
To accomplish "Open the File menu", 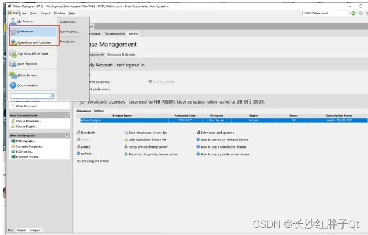I will [24, 13].
